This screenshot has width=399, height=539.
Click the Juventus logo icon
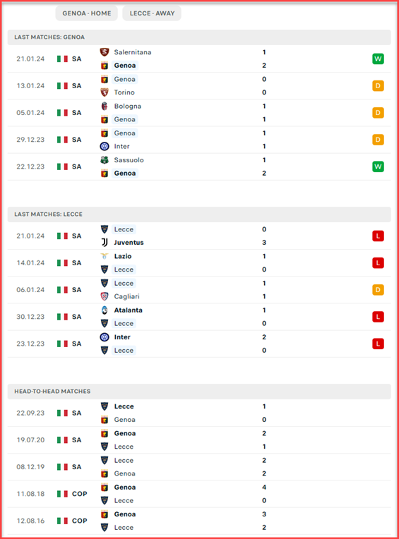pyautogui.click(x=105, y=243)
